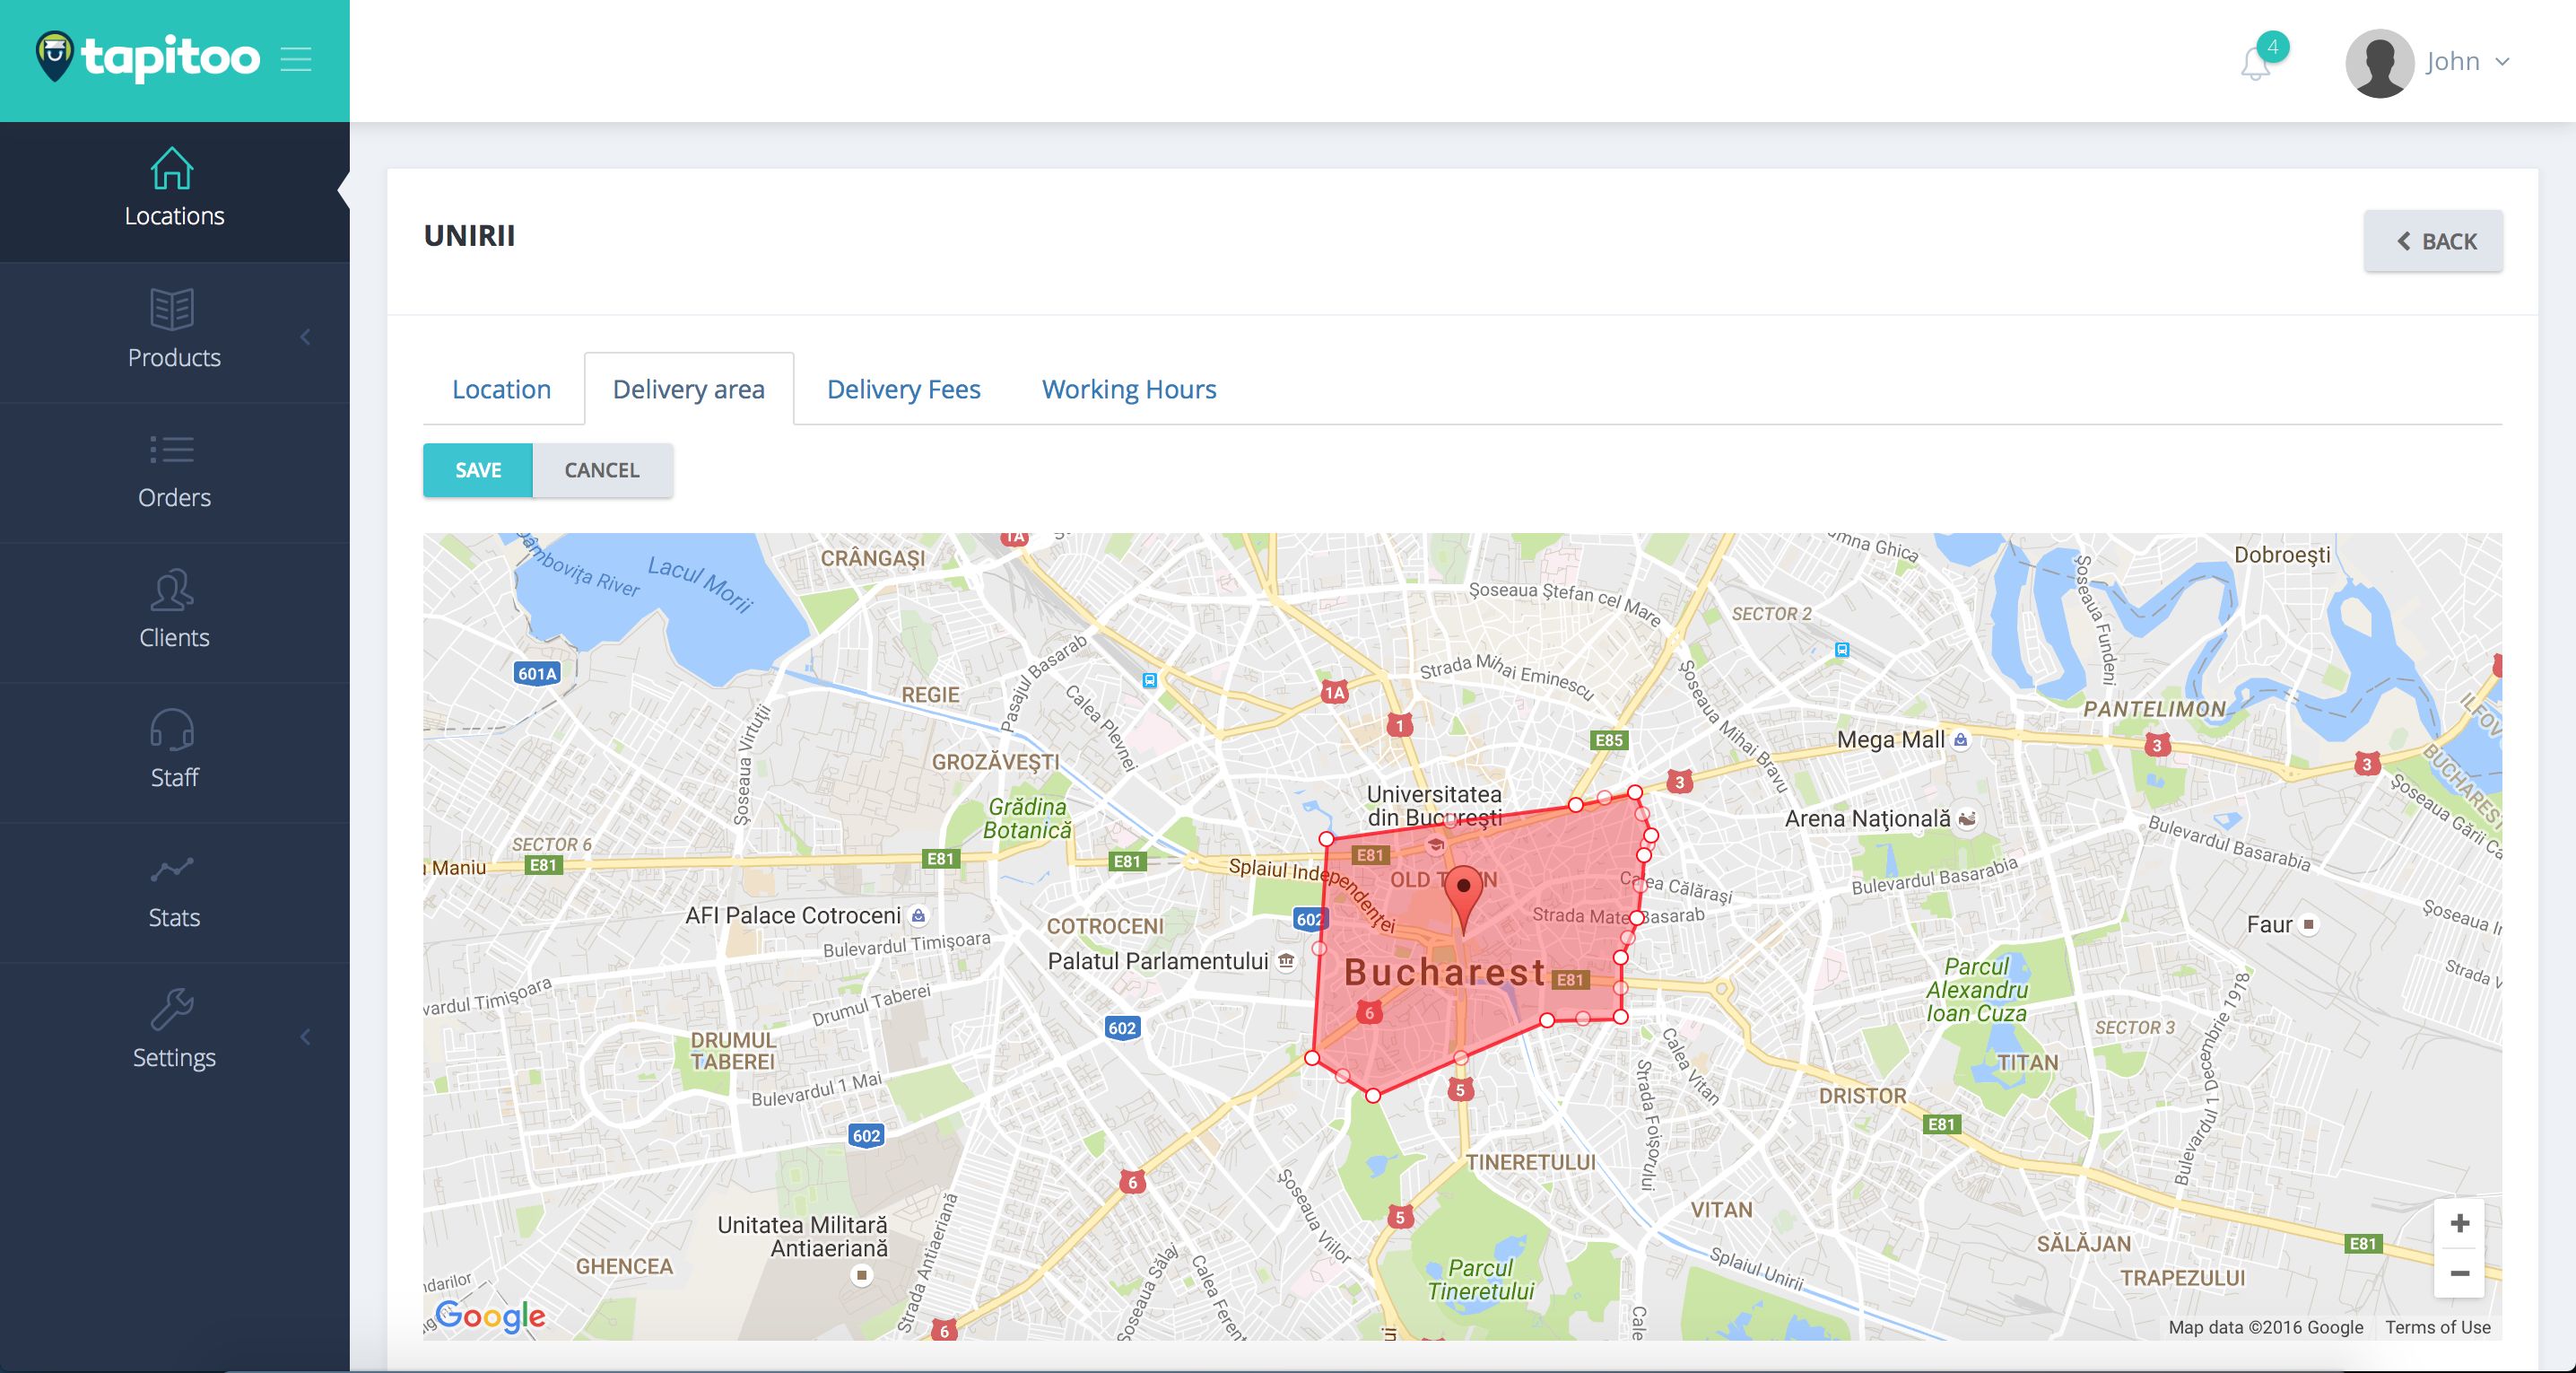This screenshot has height=1373, width=2576.
Task: Open Stats chart icon in sidebar
Action: point(172,870)
